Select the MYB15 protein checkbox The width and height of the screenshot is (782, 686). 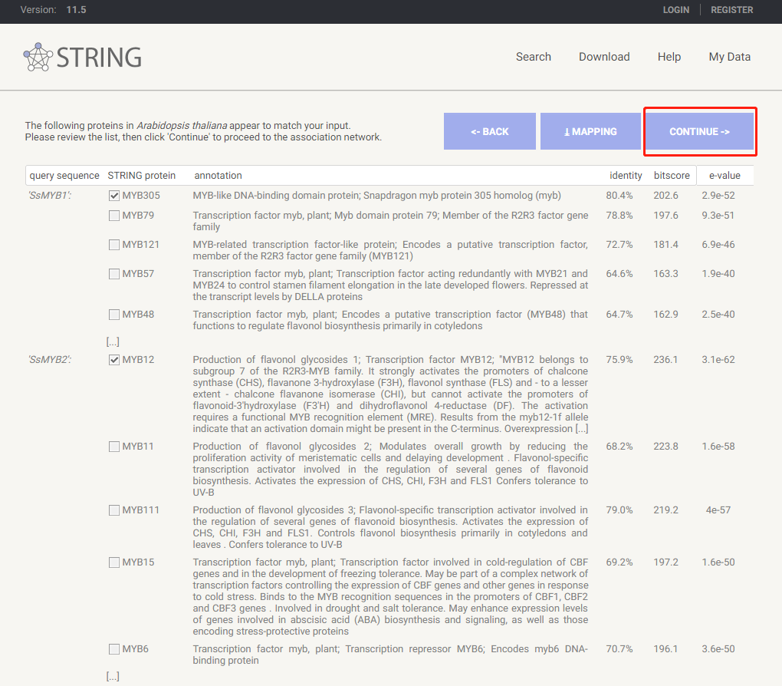click(114, 562)
